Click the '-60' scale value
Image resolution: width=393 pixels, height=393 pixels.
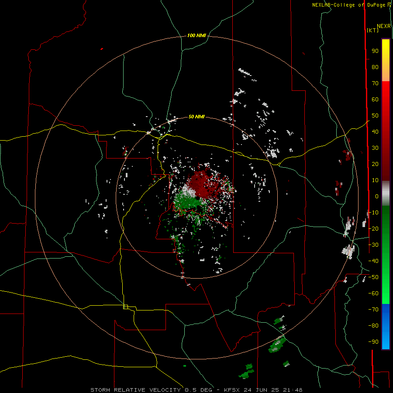click(373, 293)
